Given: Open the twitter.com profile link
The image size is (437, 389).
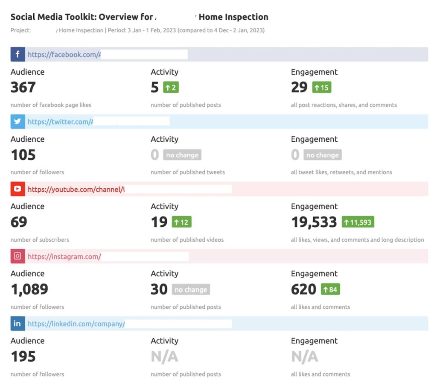Looking at the screenshot, I should tap(61, 122).
